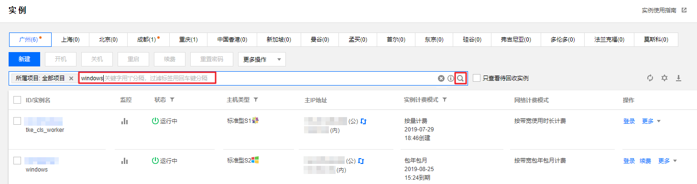This screenshot has height=184, width=697.
Task: Expand 更多 menu for tke_cls_worker
Action: 651,121
